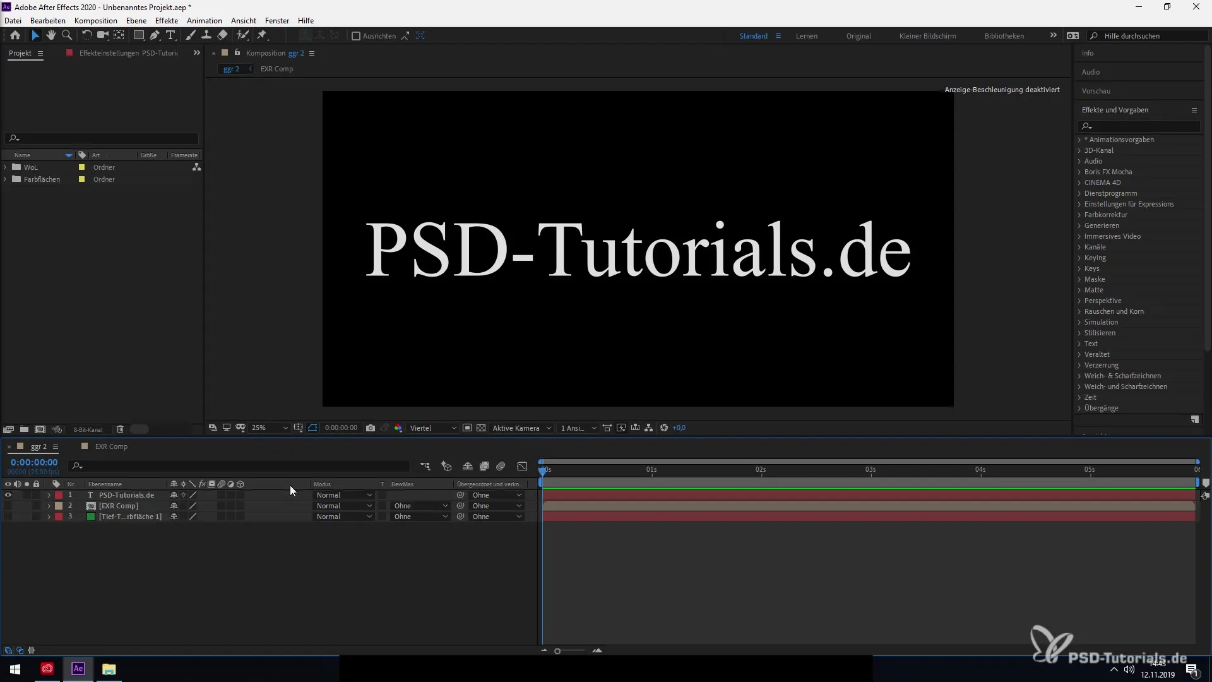Image resolution: width=1212 pixels, height=682 pixels.
Task: Open the Komposition menu
Action: pyautogui.click(x=95, y=20)
